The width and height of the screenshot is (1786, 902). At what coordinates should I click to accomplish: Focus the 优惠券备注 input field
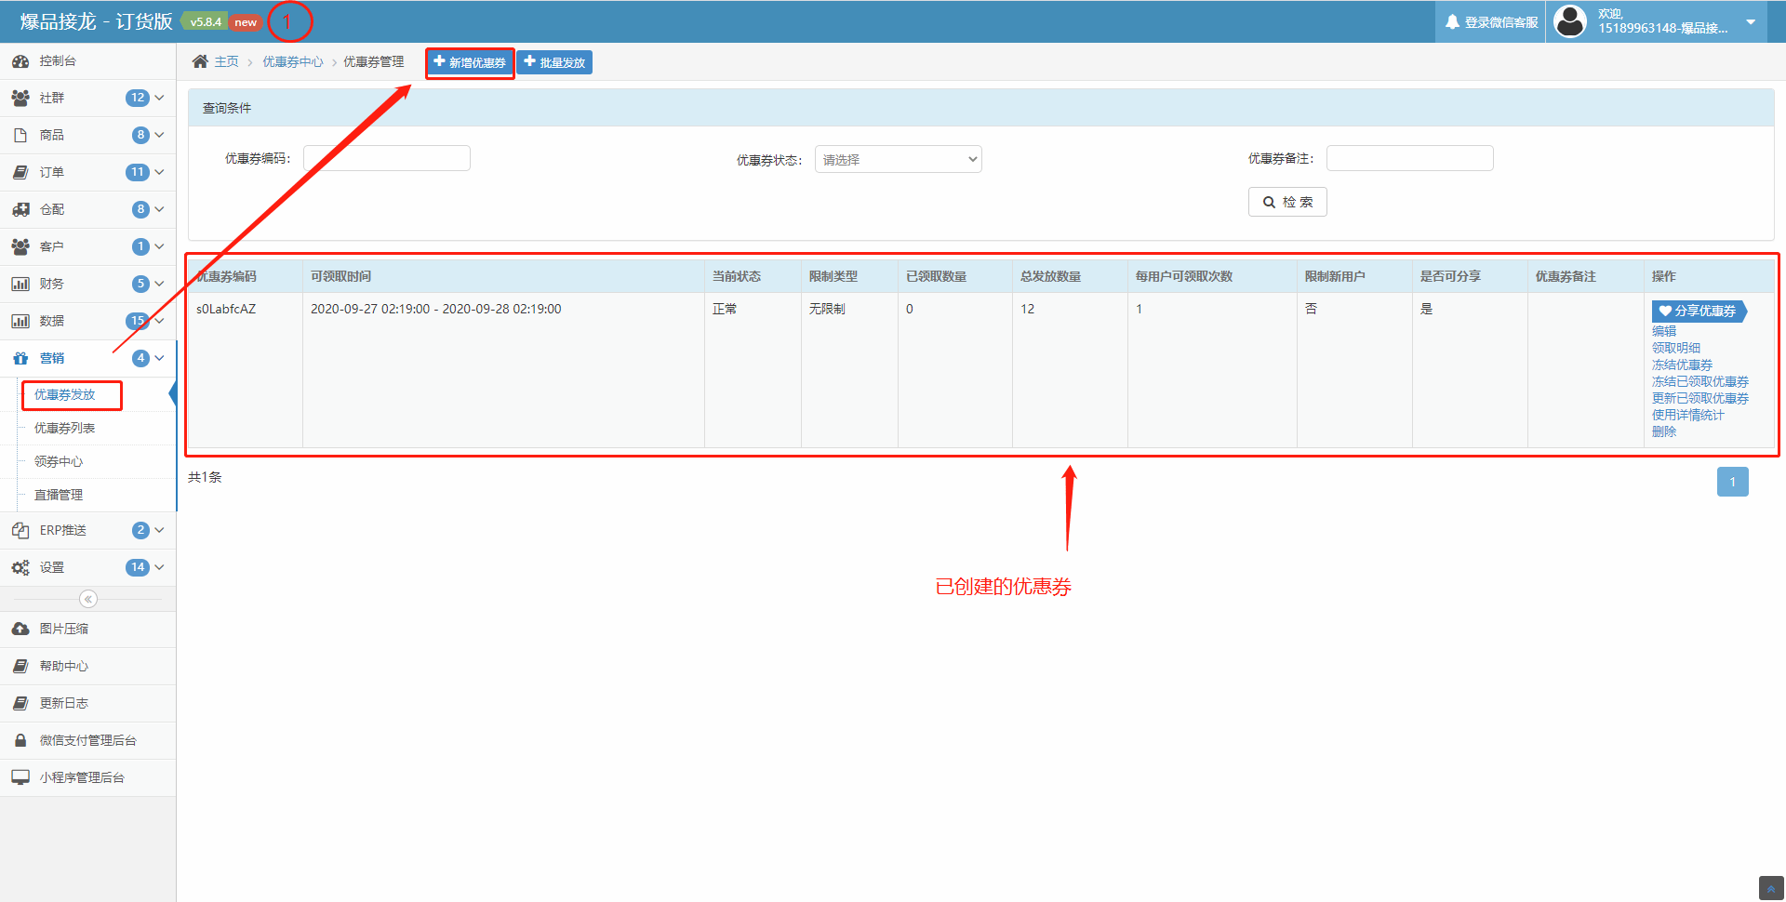(x=1410, y=158)
